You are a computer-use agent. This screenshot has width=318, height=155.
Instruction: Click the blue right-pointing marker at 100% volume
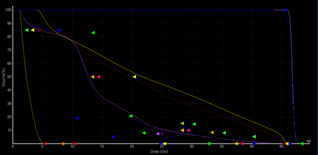(x=286, y=10)
